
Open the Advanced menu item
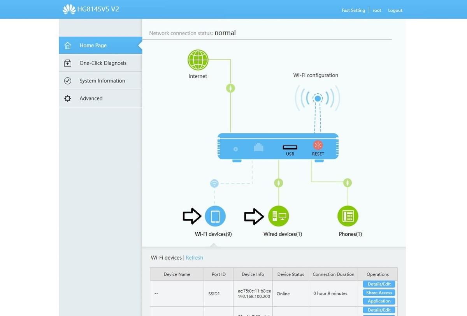pos(100,98)
